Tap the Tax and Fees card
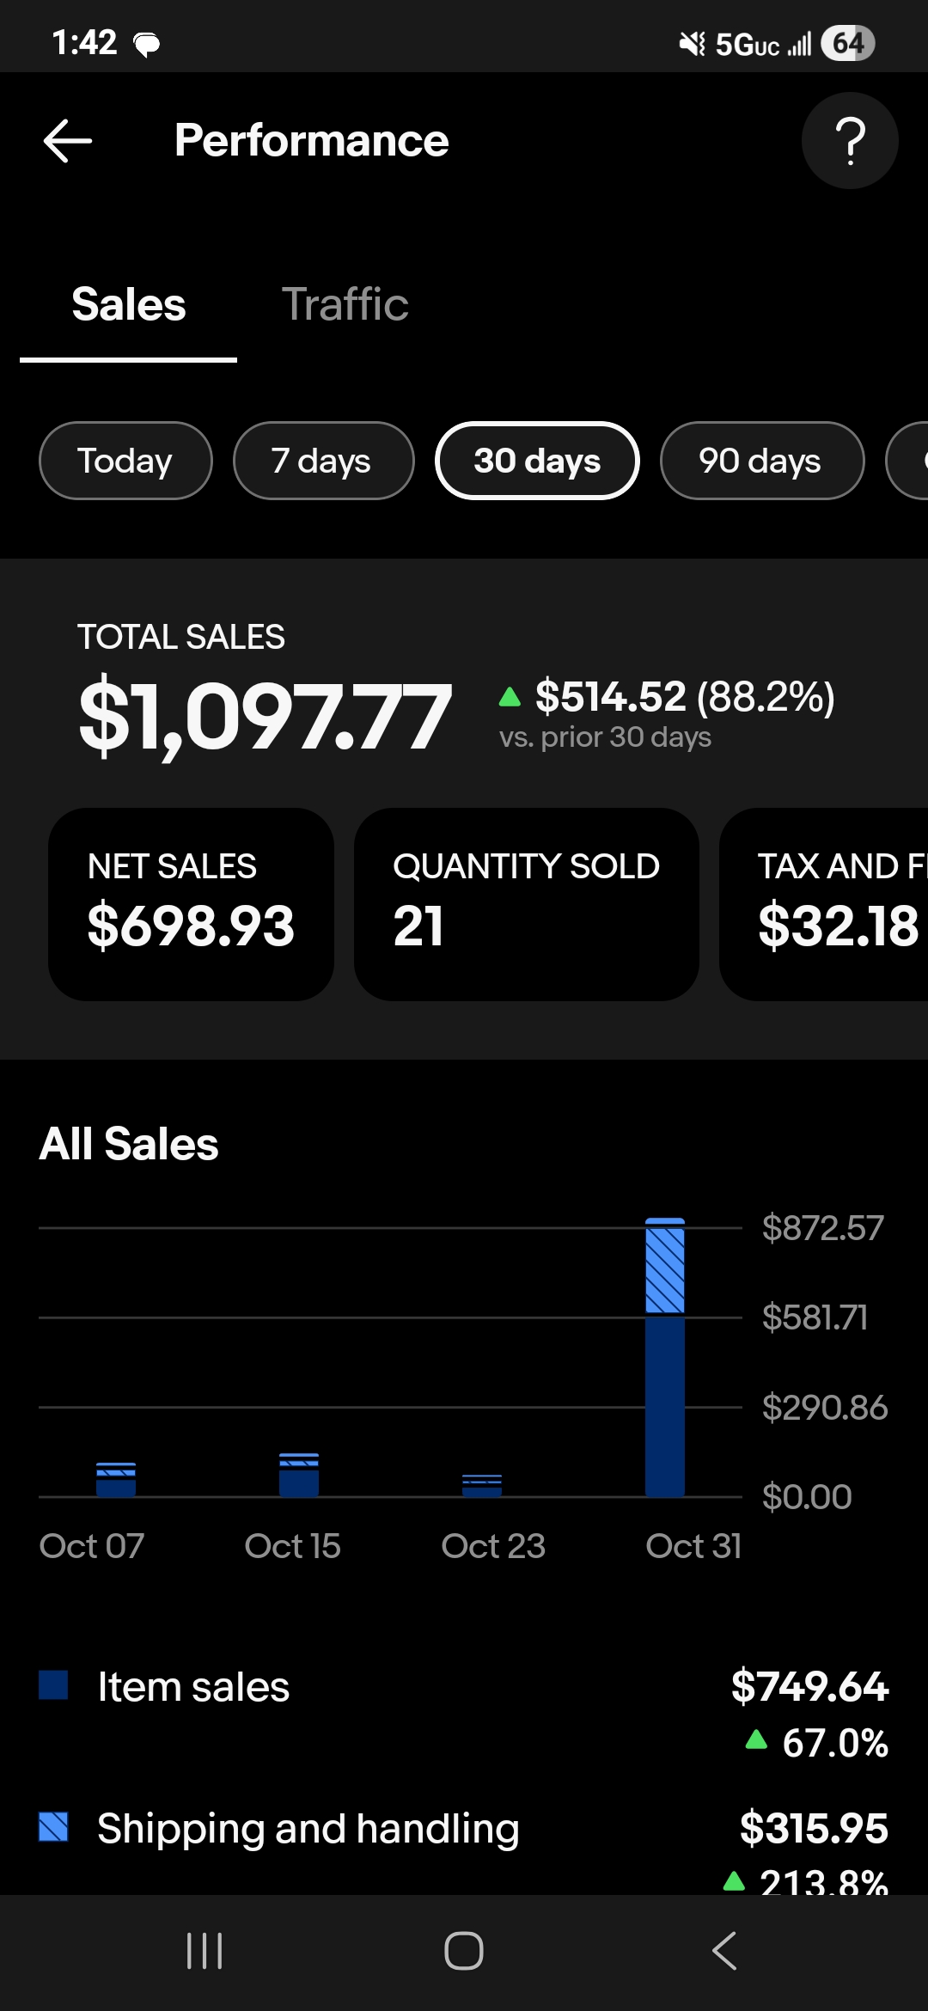 pos(825,904)
